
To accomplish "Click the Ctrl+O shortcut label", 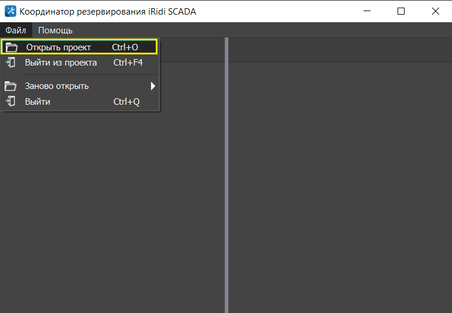I will pyautogui.click(x=125, y=47).
